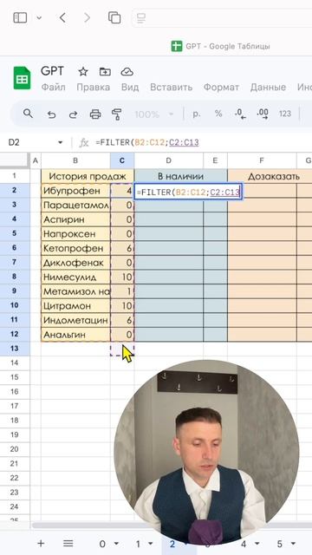This screenshot has height=555, width=312.
Task: Select row 13 header
Action: pyautogui.click(x=15, y=349)
